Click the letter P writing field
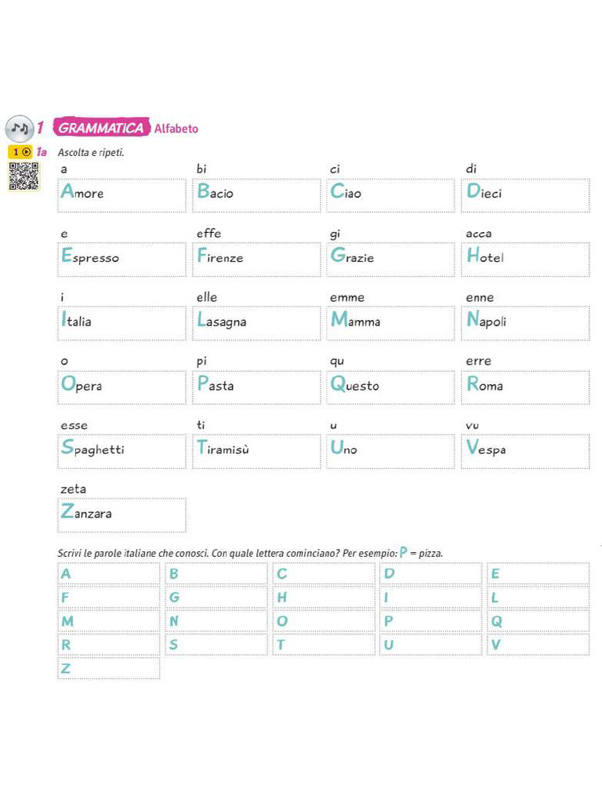 click(431, 621)
